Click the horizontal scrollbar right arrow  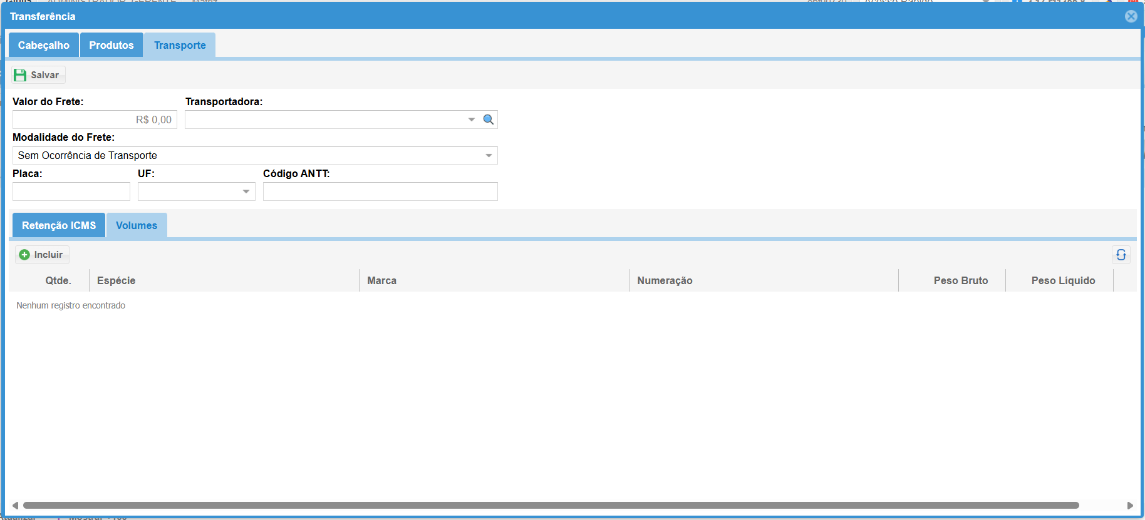tap(1130, 506)
